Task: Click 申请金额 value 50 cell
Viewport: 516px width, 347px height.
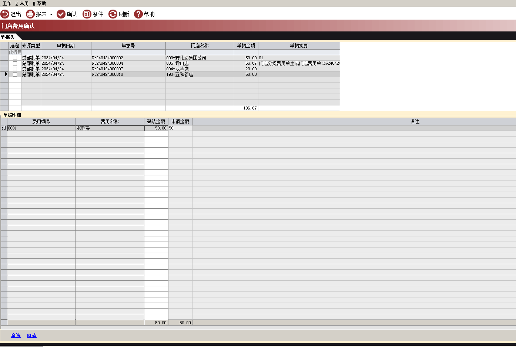Action: click(x=180, y=128)
